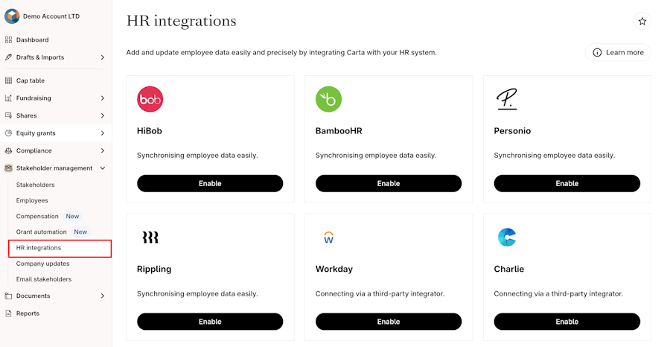Click the BambooHR green logo
The image size is (670, 347).
pos(328,99)
